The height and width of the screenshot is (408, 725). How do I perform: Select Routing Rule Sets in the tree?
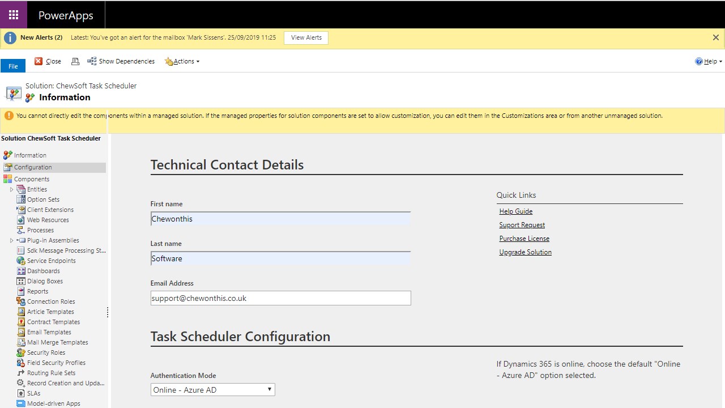tap(51, 373)
